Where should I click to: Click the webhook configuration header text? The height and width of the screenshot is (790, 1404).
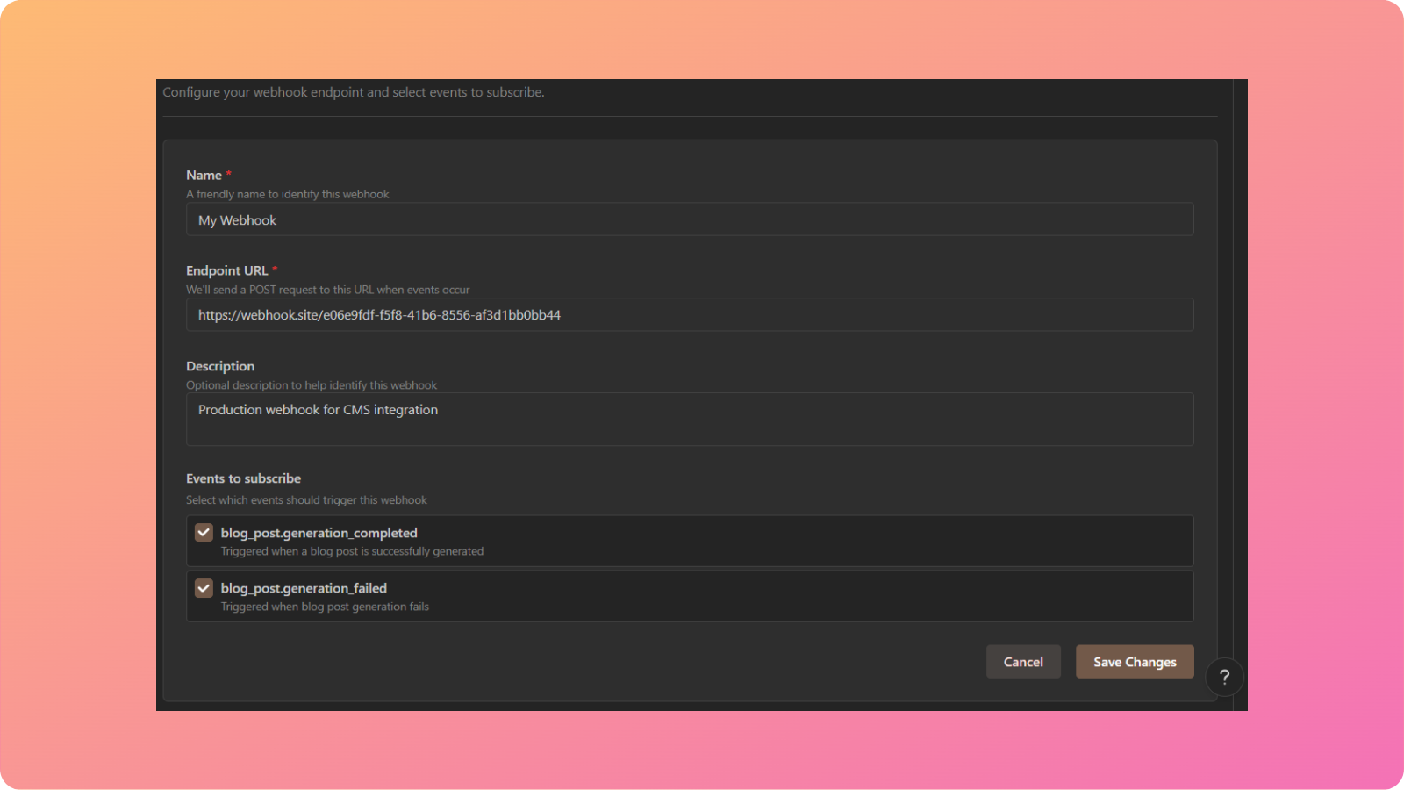[355, 91]
